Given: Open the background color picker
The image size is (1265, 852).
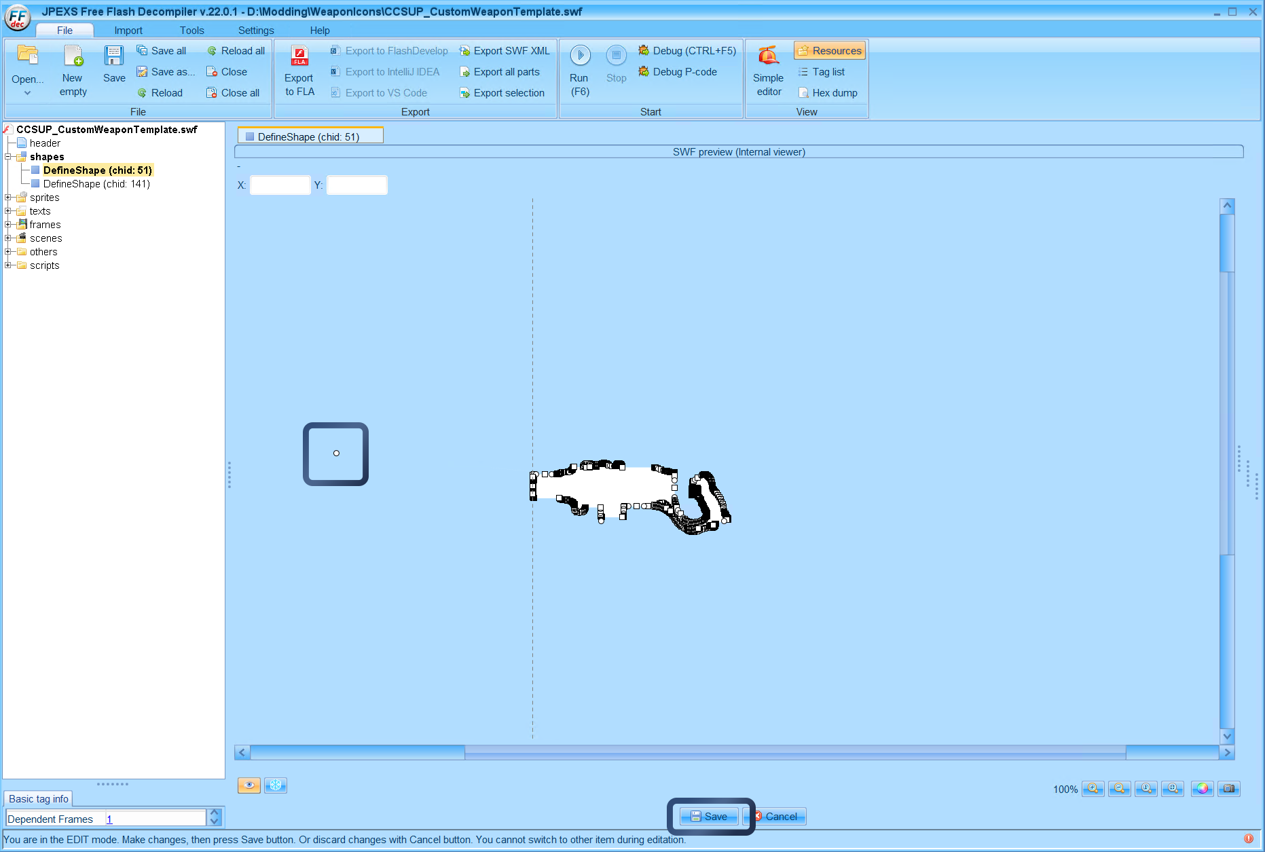Looking at the screenshot, I should (x=1202, y=789).
